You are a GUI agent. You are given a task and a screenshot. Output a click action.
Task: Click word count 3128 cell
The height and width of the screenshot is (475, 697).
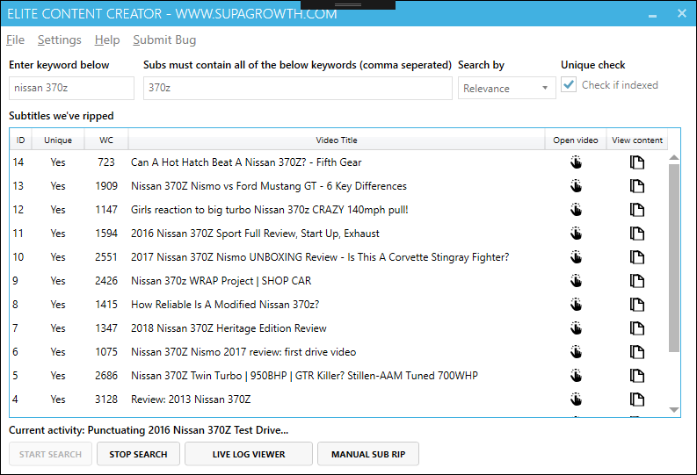pyautogui.click(x=106, y=399)
